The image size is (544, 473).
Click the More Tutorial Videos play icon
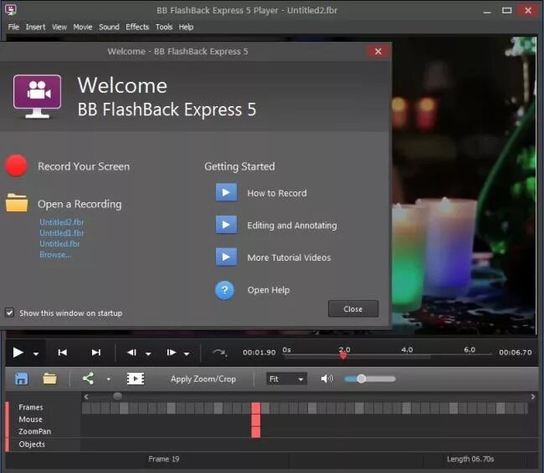pos(226,257)
